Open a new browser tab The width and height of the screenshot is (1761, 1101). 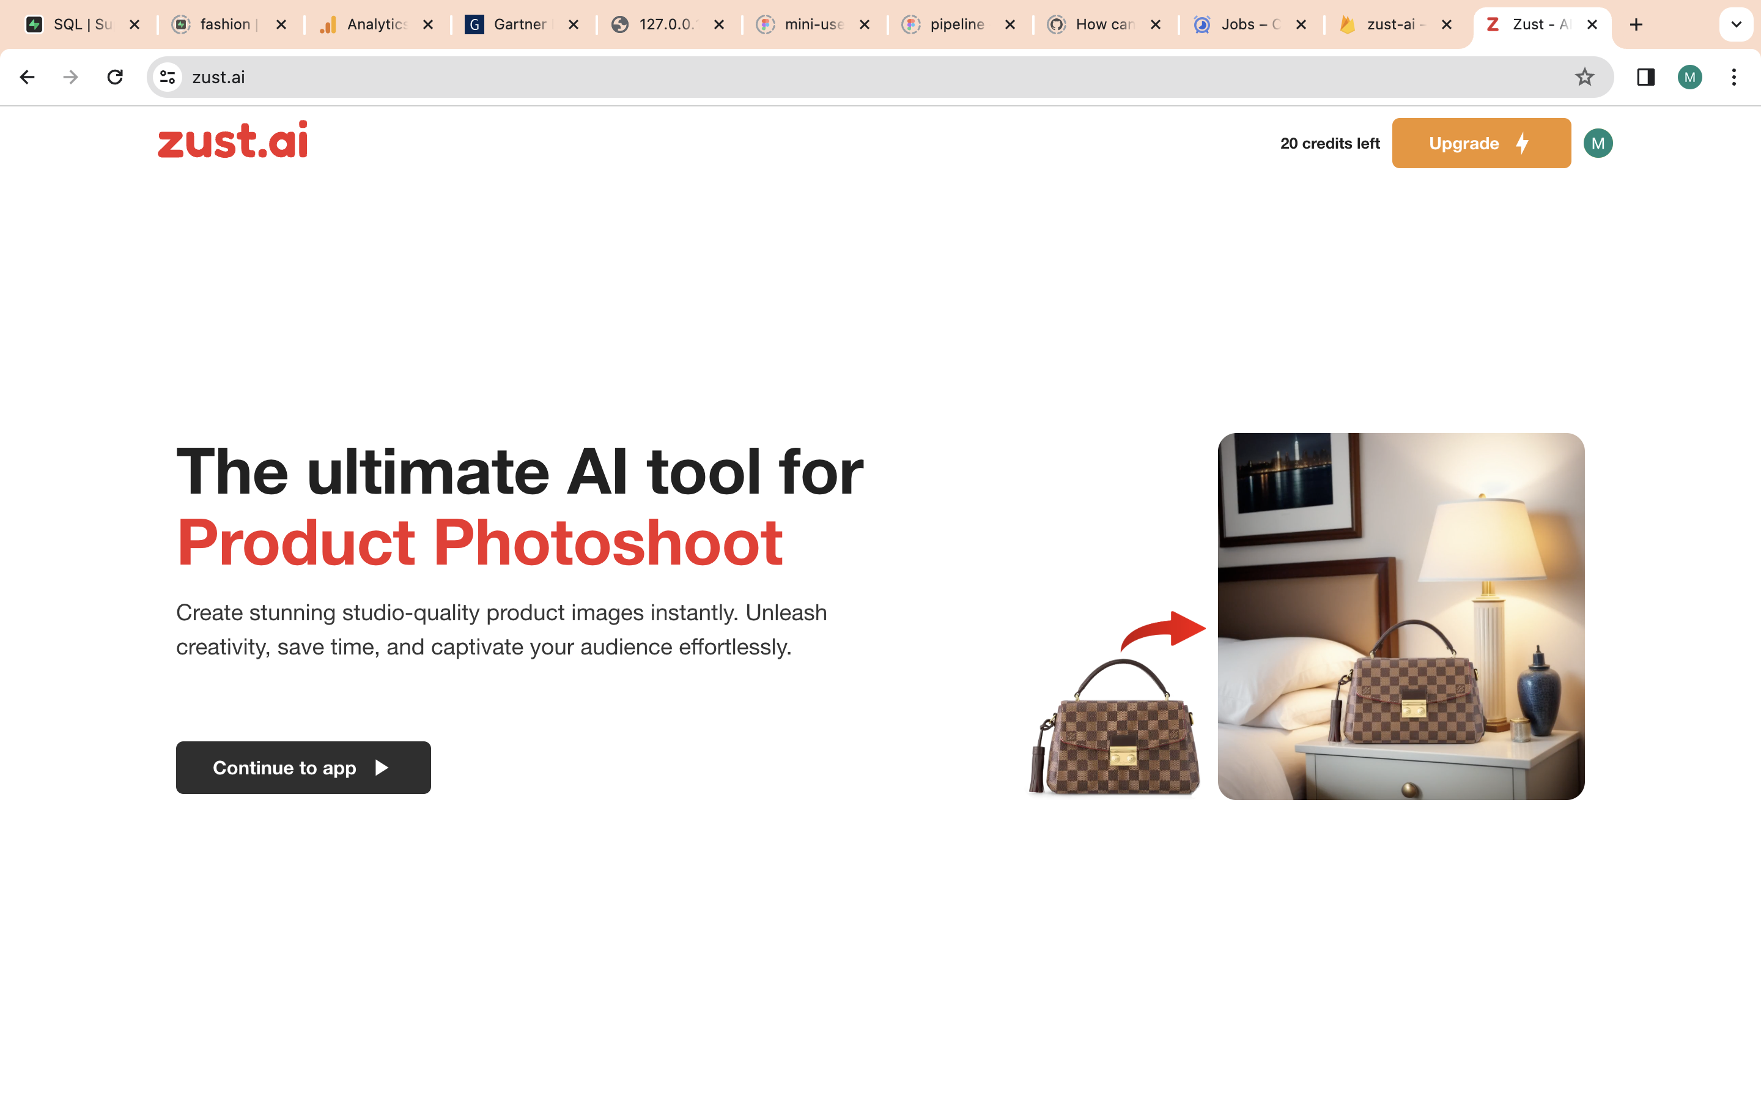pyautogui.click(x=1636, y=24)
